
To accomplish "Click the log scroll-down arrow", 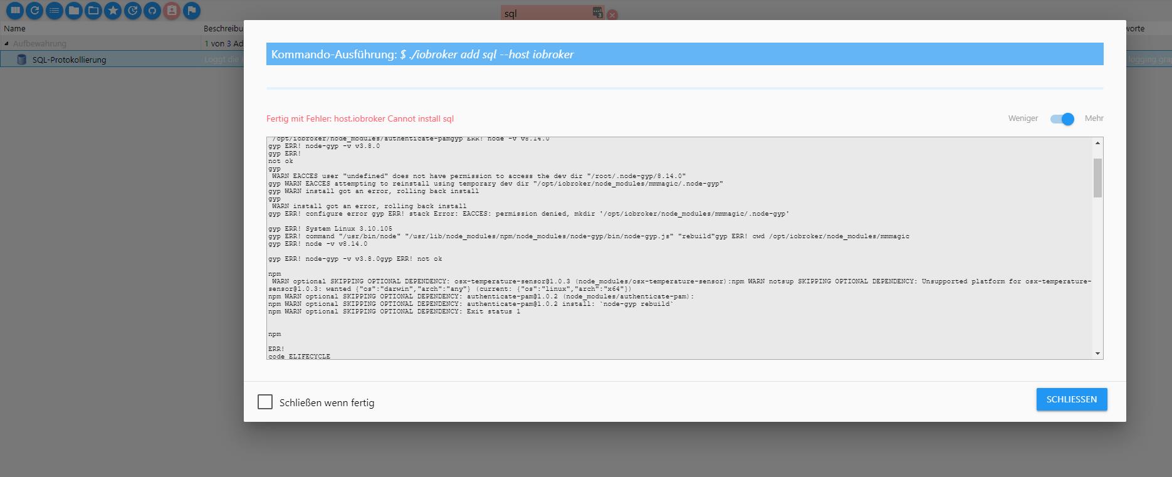I will tap(1097, 354).
